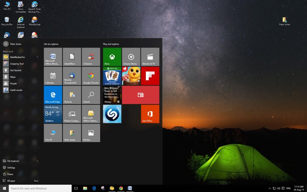Open Snipping Tool from Most used
Image resolution: width=307 pixels, height=192 pixels.
click(x=17, y=64)
